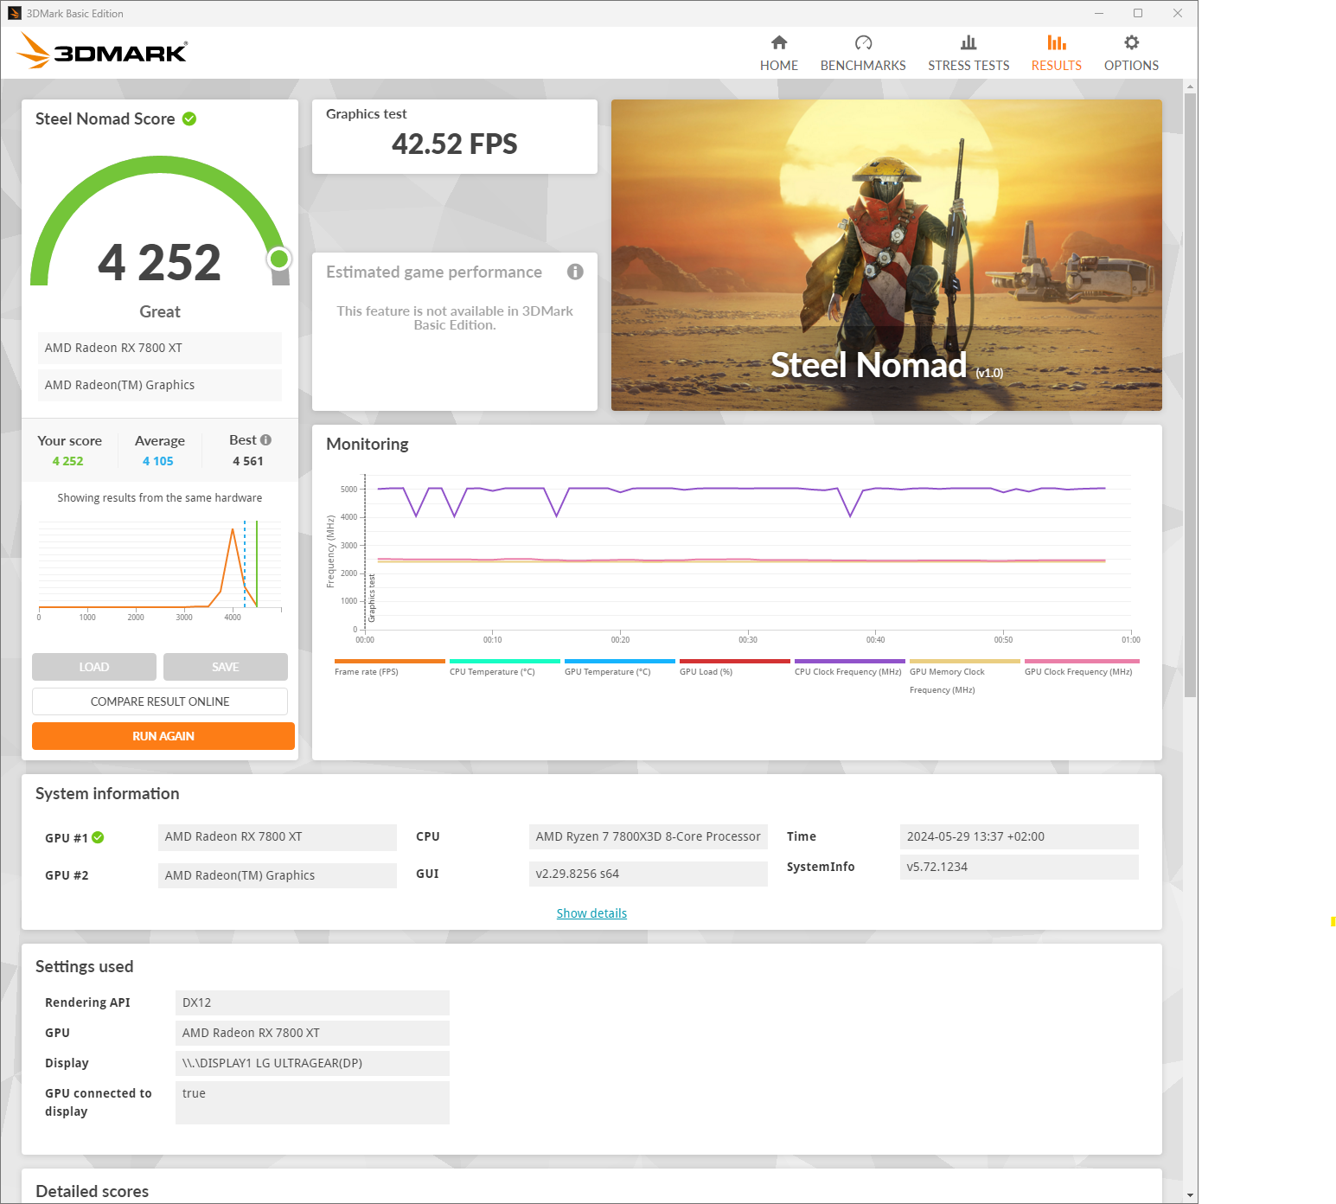The width and height of the screenshot is (1336, 1204).
Task: Click Your score value 4 252
Action: coord(67,461)
